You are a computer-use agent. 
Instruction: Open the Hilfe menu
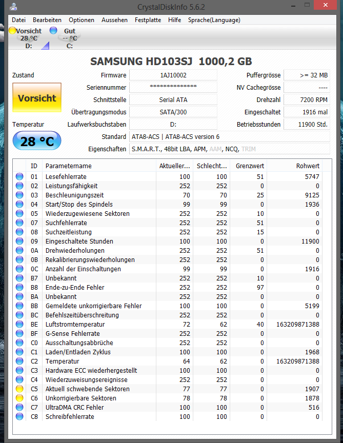pos(174,20)
